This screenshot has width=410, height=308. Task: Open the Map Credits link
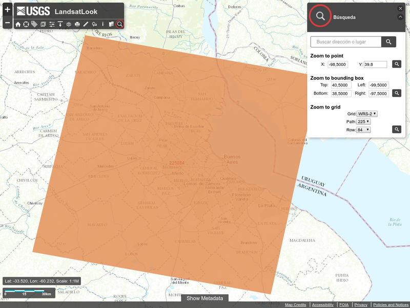point(296,305)
